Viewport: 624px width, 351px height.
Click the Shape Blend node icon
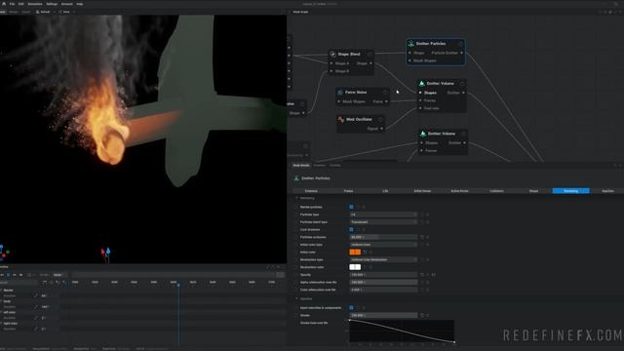332,54
